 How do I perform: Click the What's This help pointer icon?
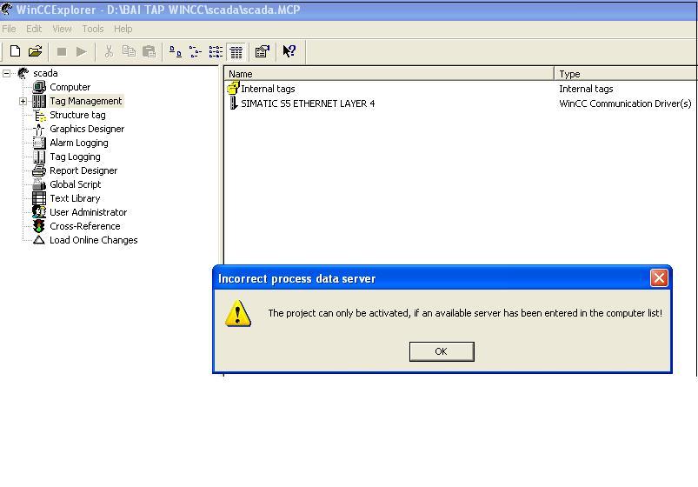tap(289, 51)
